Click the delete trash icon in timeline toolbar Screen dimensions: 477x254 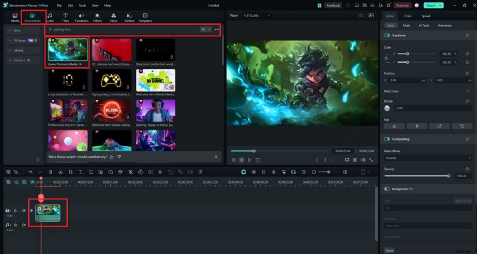(x=51, y=172)
